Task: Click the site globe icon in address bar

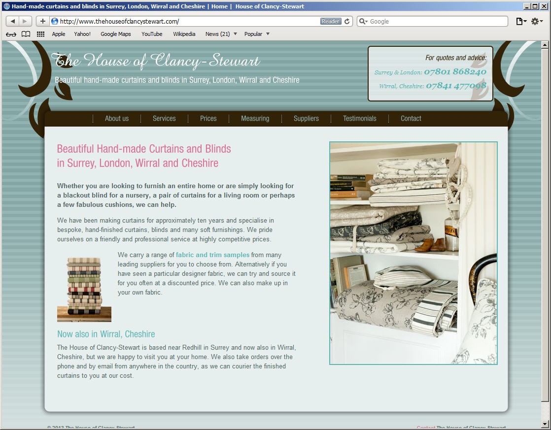Action: pyautogui.click(x=55, y=22)
